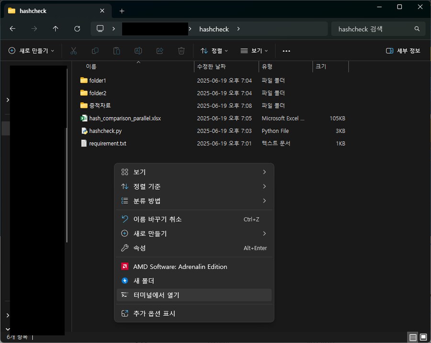Click the 텍스트 문서 type cell

[x=276, y=143]
